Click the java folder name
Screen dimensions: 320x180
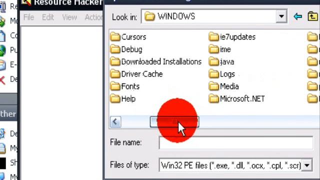(227, 62)
